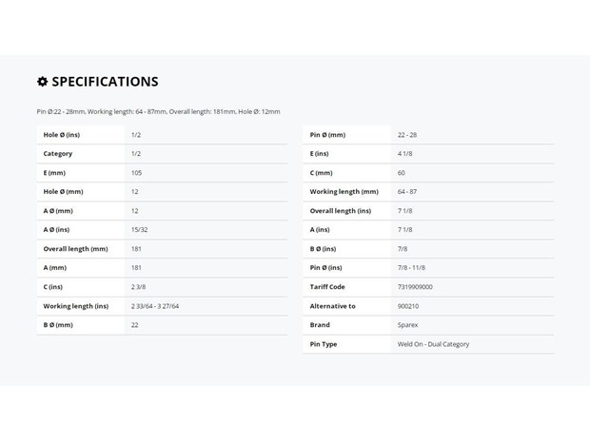Click the C (ins) value 2 3/8
The image size is (590, 442).
138,287
